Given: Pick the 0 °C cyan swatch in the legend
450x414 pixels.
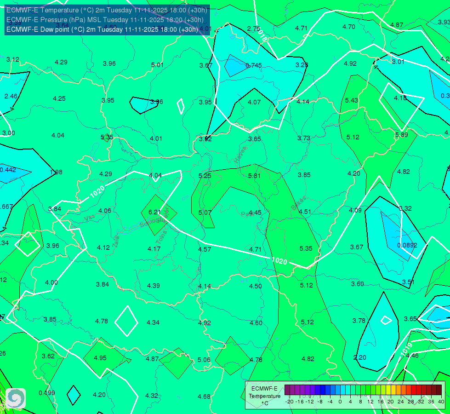Looking at the screenshot, I should 342,390.
